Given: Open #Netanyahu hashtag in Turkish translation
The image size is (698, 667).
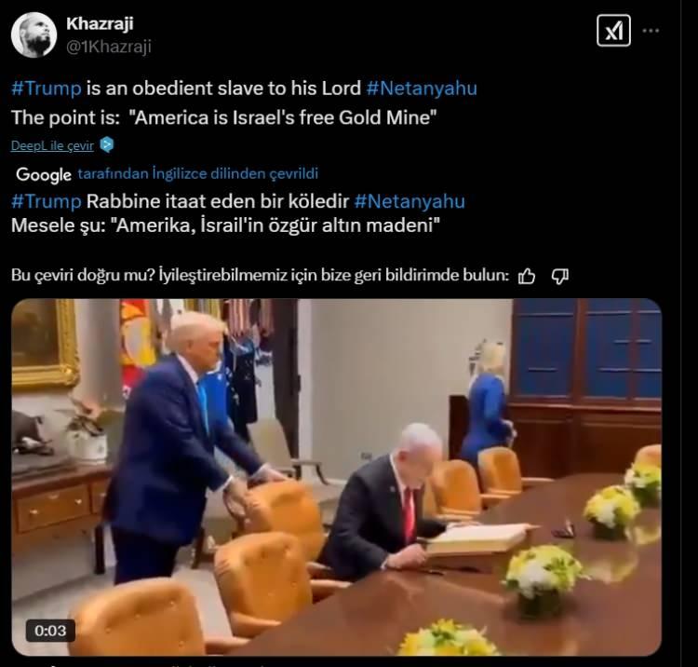Looking at the screenshot, I should tap(409, 201).
